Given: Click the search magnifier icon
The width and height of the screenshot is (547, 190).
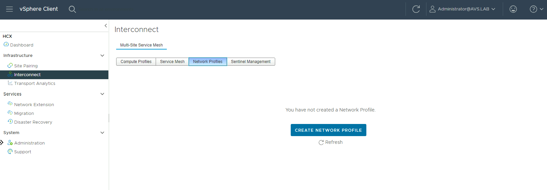Looking at the screenshot, I should (72, 9).
